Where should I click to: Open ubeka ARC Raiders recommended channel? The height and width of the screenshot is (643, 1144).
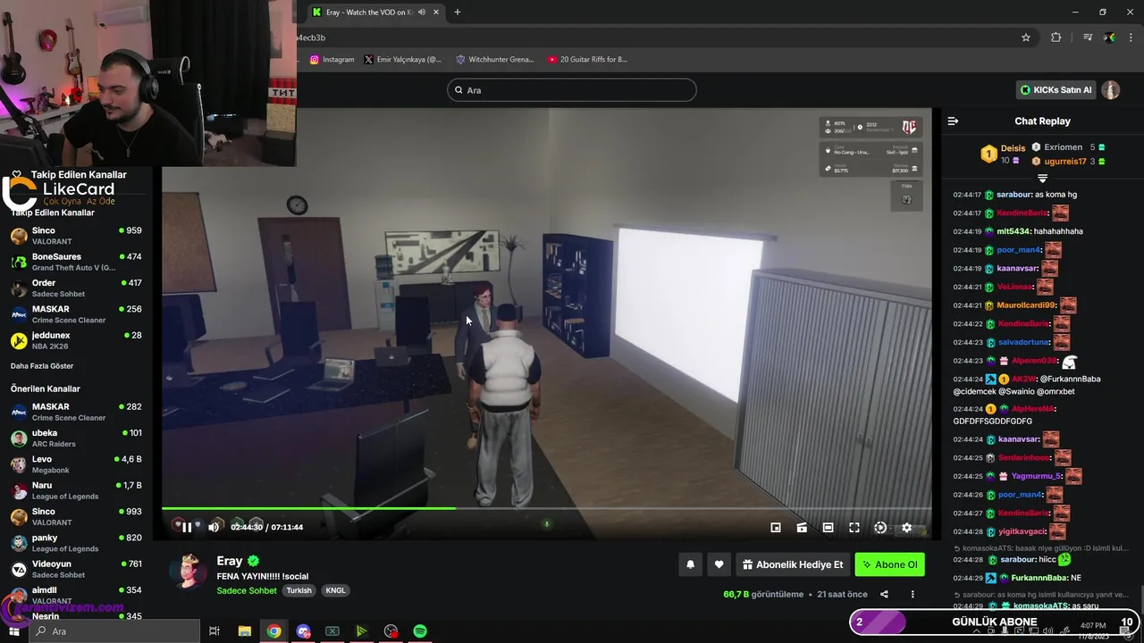tap(76, 438)
